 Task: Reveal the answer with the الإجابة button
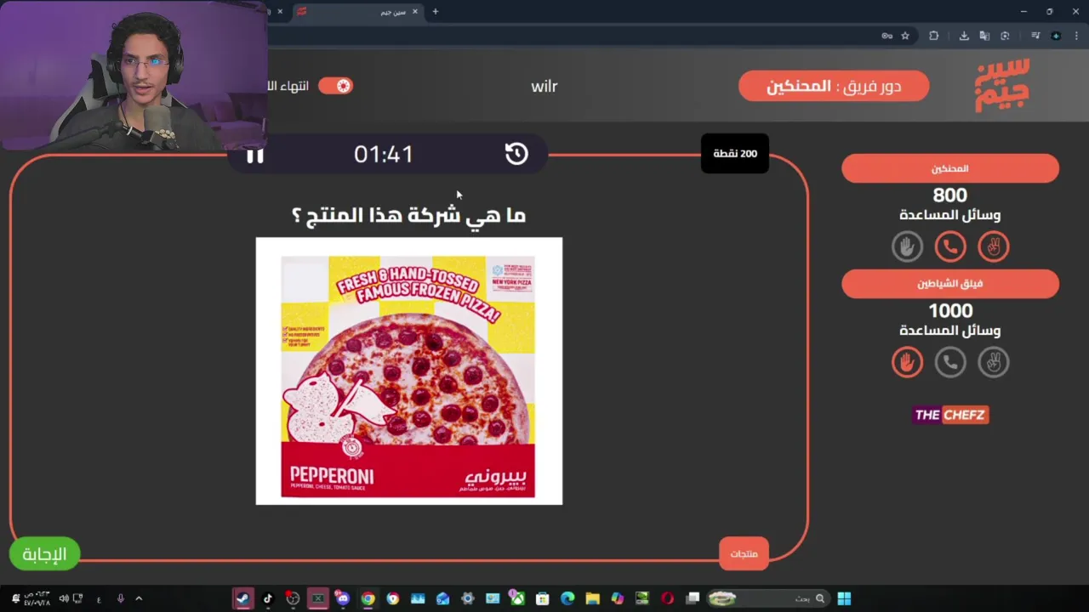coord(44,554)
